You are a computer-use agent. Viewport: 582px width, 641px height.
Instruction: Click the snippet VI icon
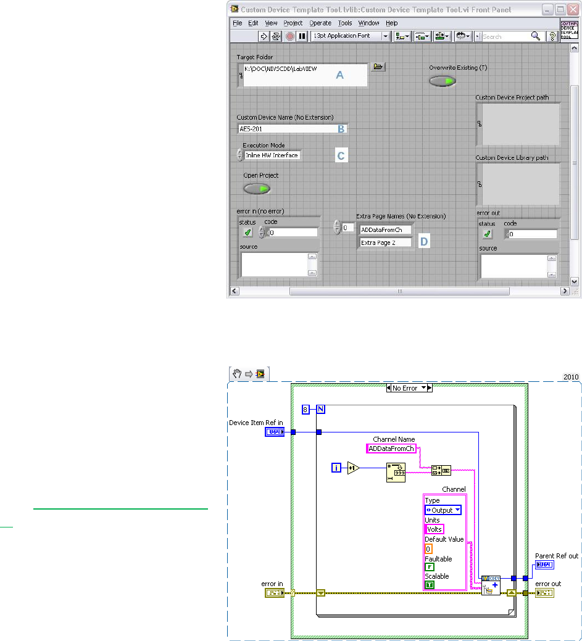coord(260,374)
